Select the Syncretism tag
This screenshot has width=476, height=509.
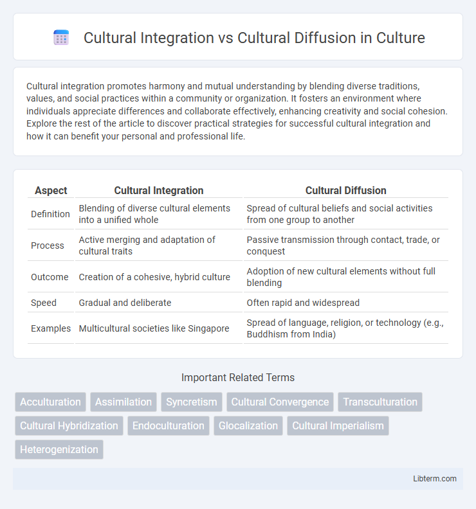click(x=192, y=402)
